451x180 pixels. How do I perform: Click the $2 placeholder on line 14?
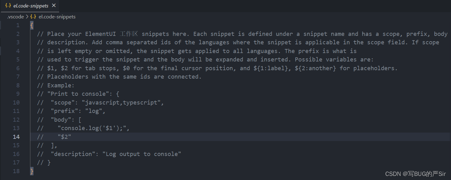pos(65,137)
